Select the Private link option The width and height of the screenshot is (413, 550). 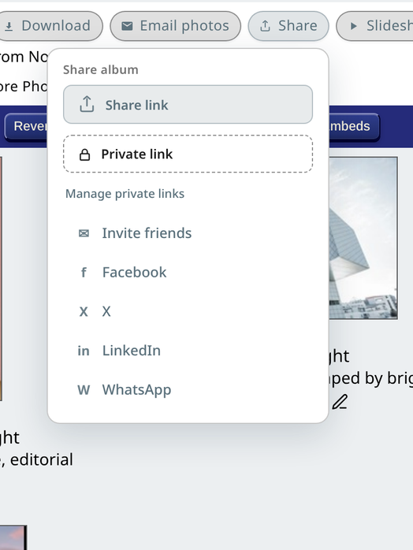click(188, 154)
